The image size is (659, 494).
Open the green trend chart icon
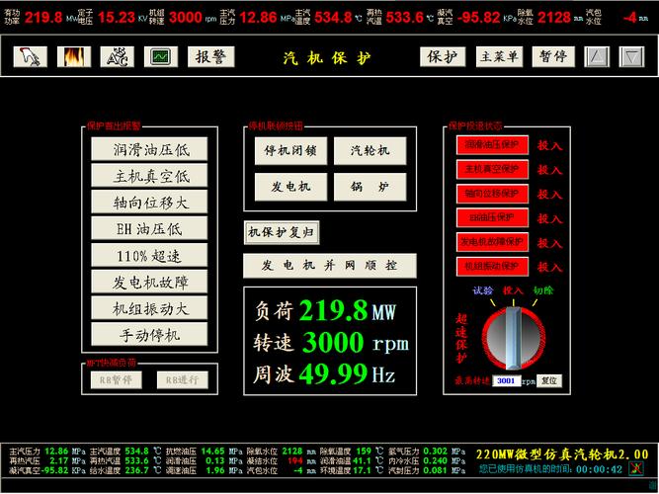(160, 57)
